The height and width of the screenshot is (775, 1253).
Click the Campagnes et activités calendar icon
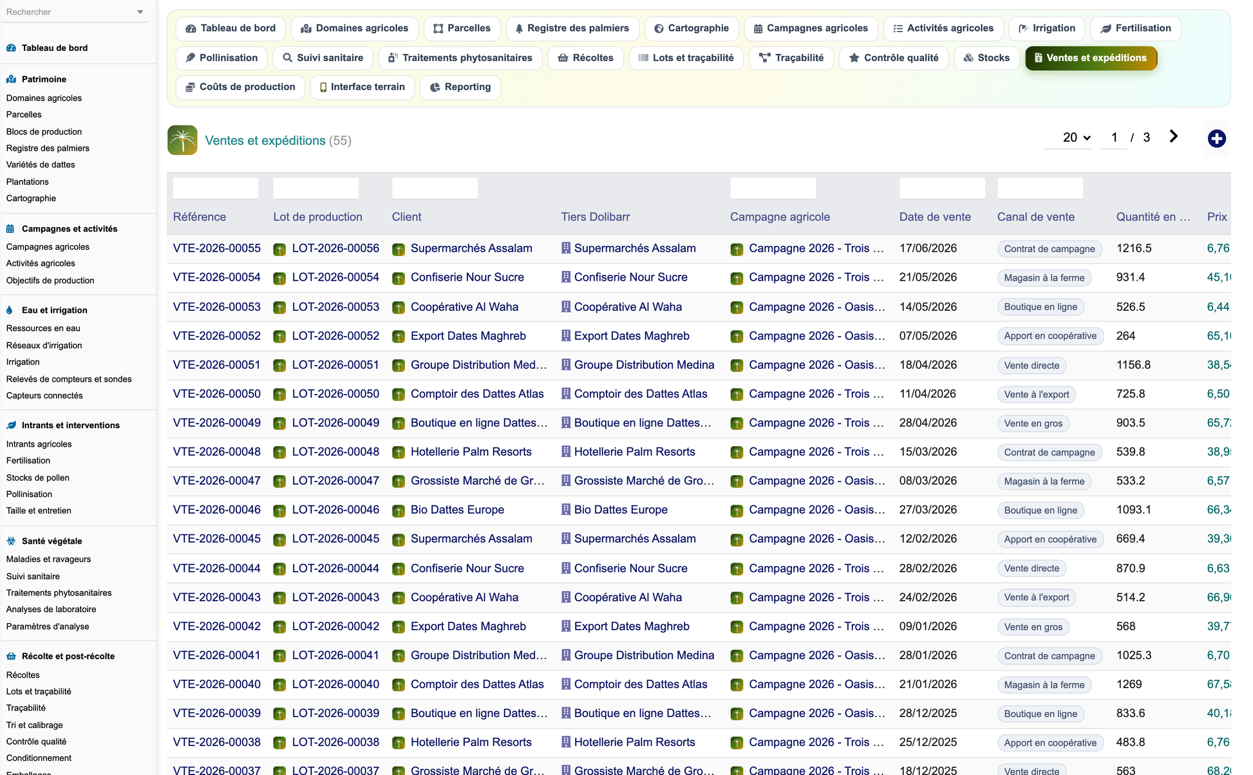[x=11, y=229]
